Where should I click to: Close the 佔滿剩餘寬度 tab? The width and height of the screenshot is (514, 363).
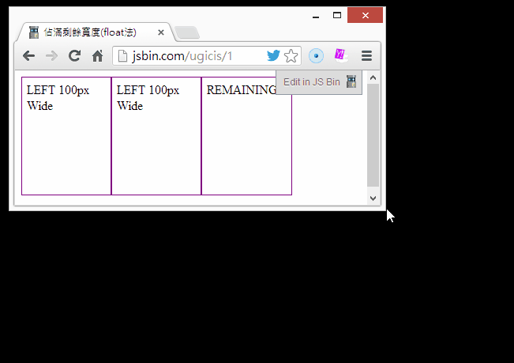(x=160, y=32)
